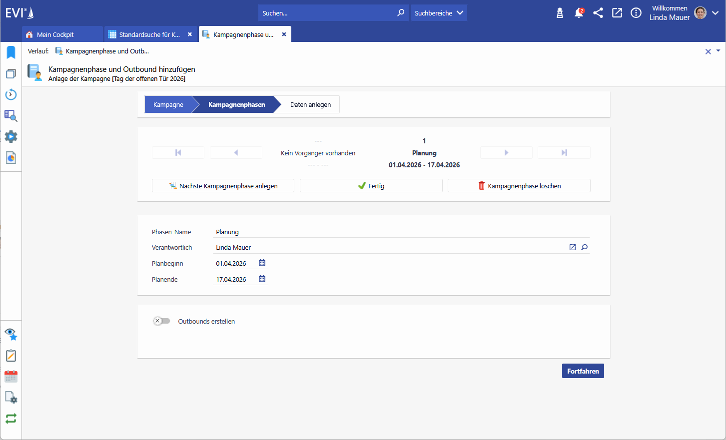Open the bookmark icon in left sidebar
This screenshot has height=440, width=726.
pyautogui.click(x=11, y=52)
